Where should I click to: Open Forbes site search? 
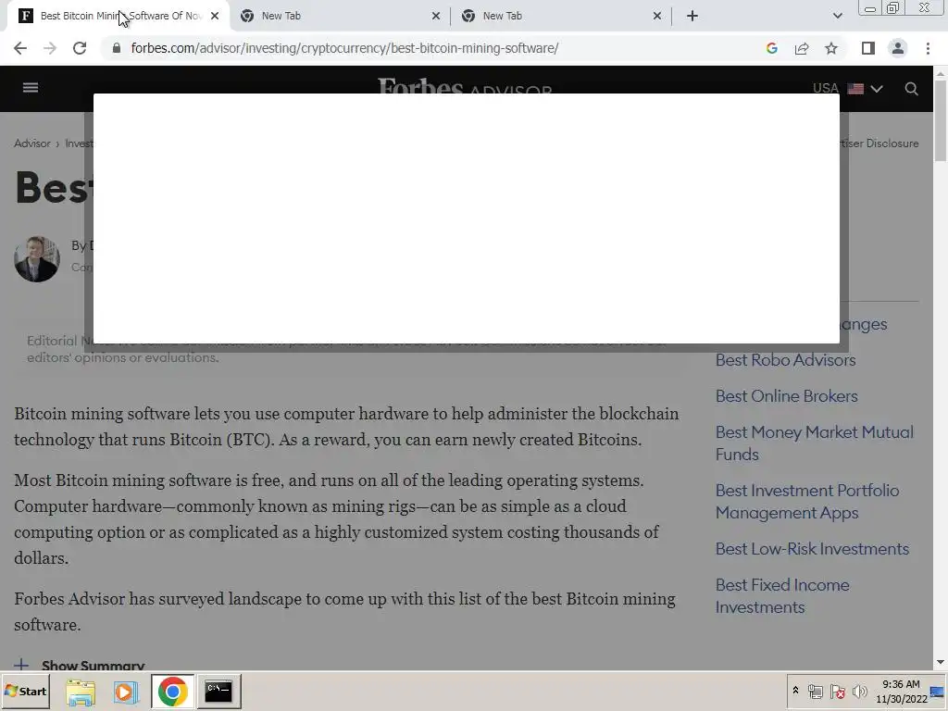(x=911, y=89)
